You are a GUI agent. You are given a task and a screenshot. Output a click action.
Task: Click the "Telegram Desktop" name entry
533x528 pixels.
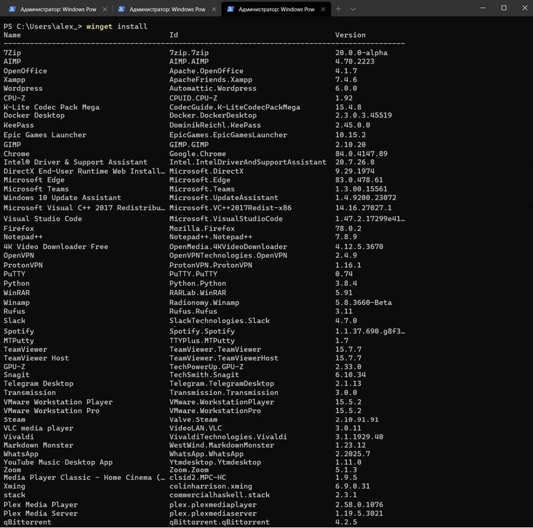(38, 384)
